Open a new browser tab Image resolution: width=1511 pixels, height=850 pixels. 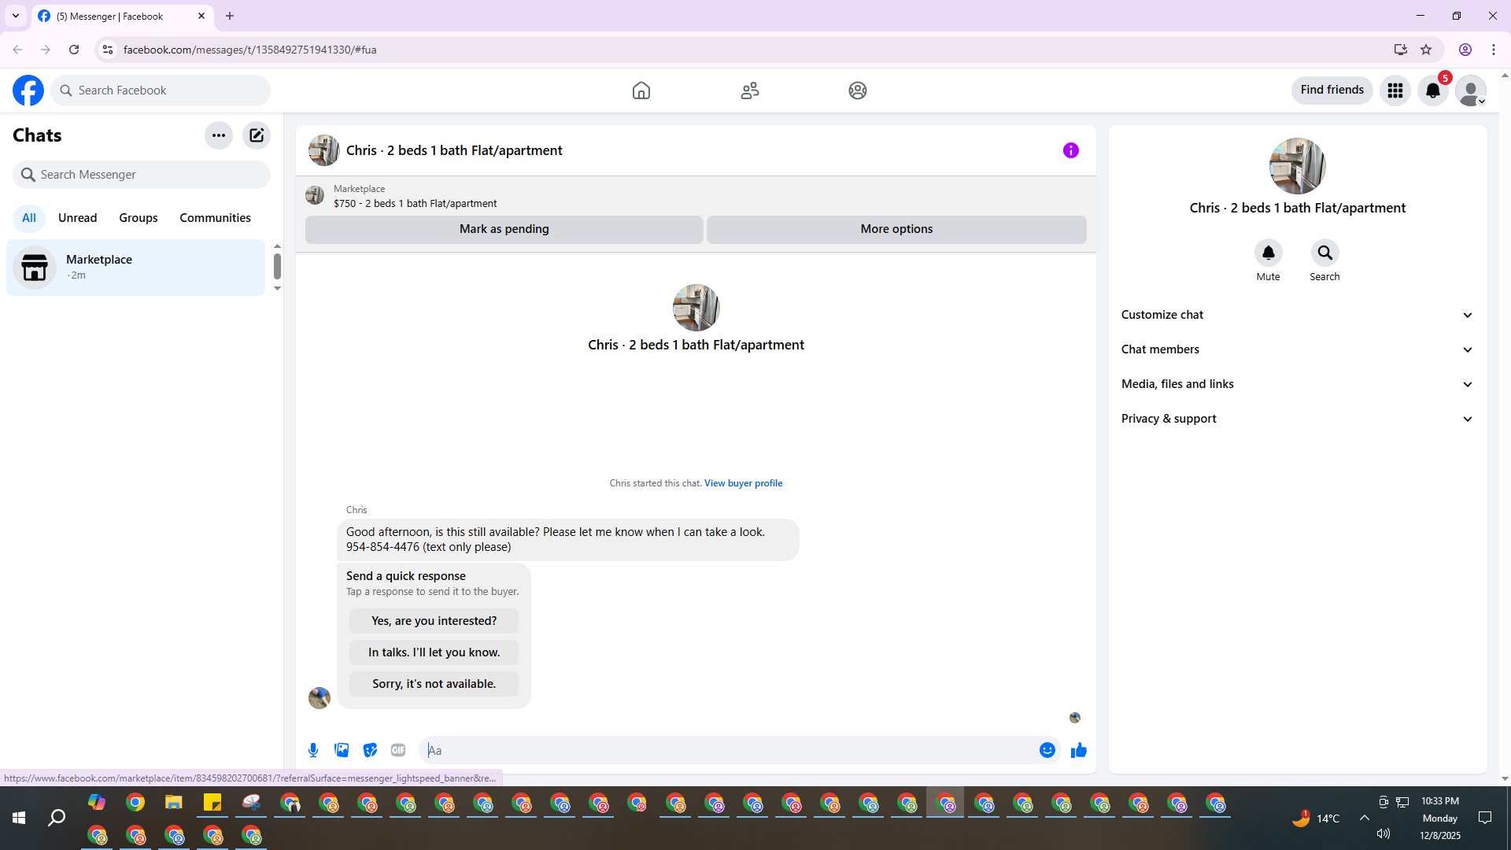(x=230, y=16)
